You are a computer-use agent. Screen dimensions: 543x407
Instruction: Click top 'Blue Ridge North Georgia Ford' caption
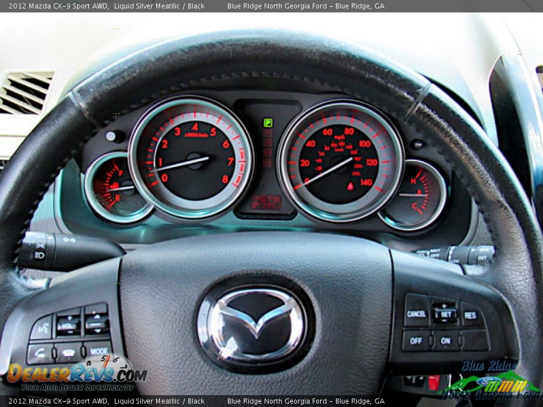[x=277, y=6]
